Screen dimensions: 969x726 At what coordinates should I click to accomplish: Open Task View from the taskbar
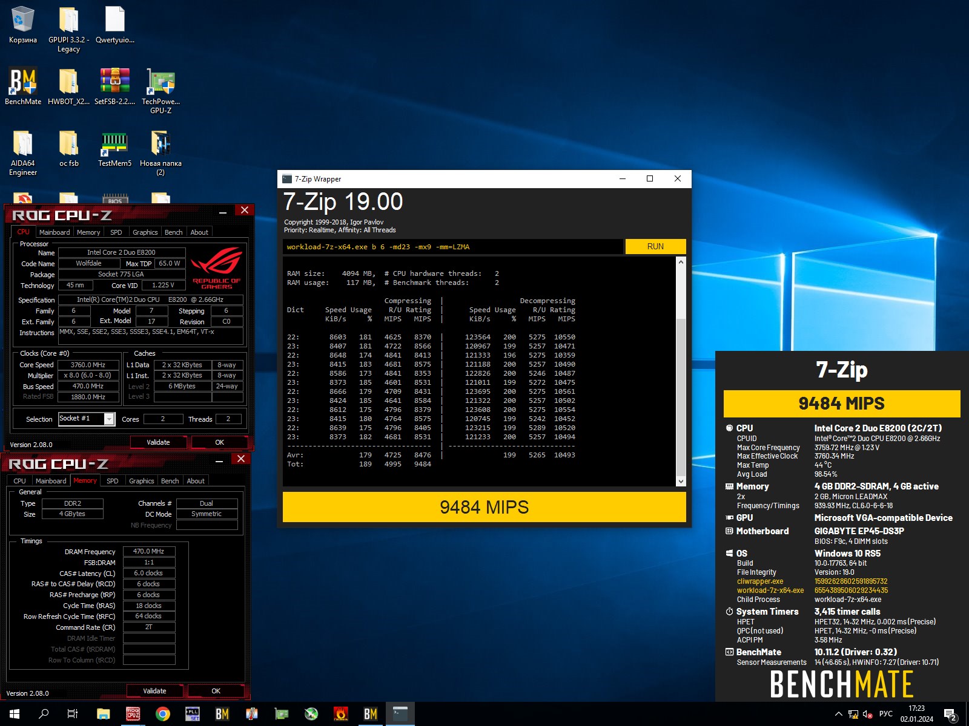[73, 714]
